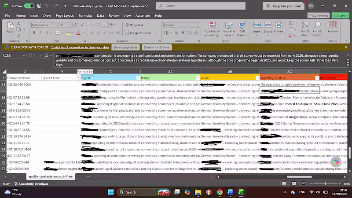Open Cell Styles gallery

(x=242, y=29)
